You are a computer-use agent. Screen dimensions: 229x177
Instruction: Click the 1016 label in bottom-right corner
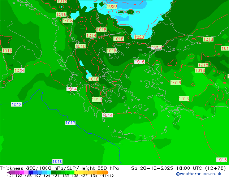point(222,160)
